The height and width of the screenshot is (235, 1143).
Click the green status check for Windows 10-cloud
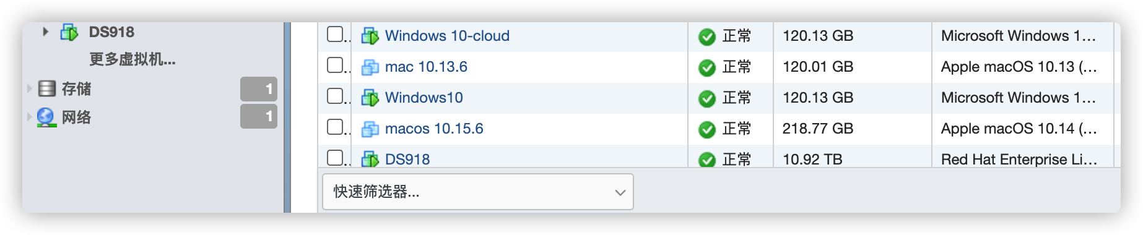click(706, 36)
